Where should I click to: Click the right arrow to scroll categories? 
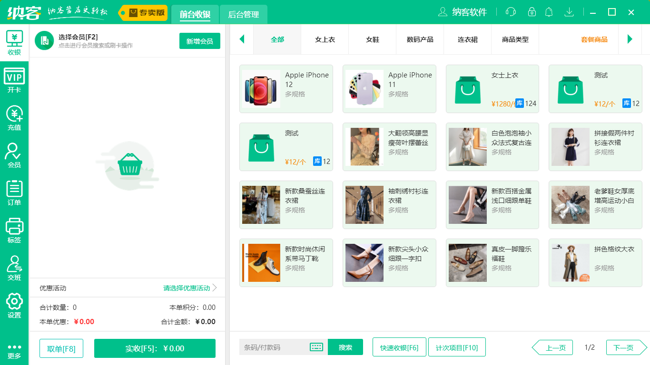click(x=630, y=39)
